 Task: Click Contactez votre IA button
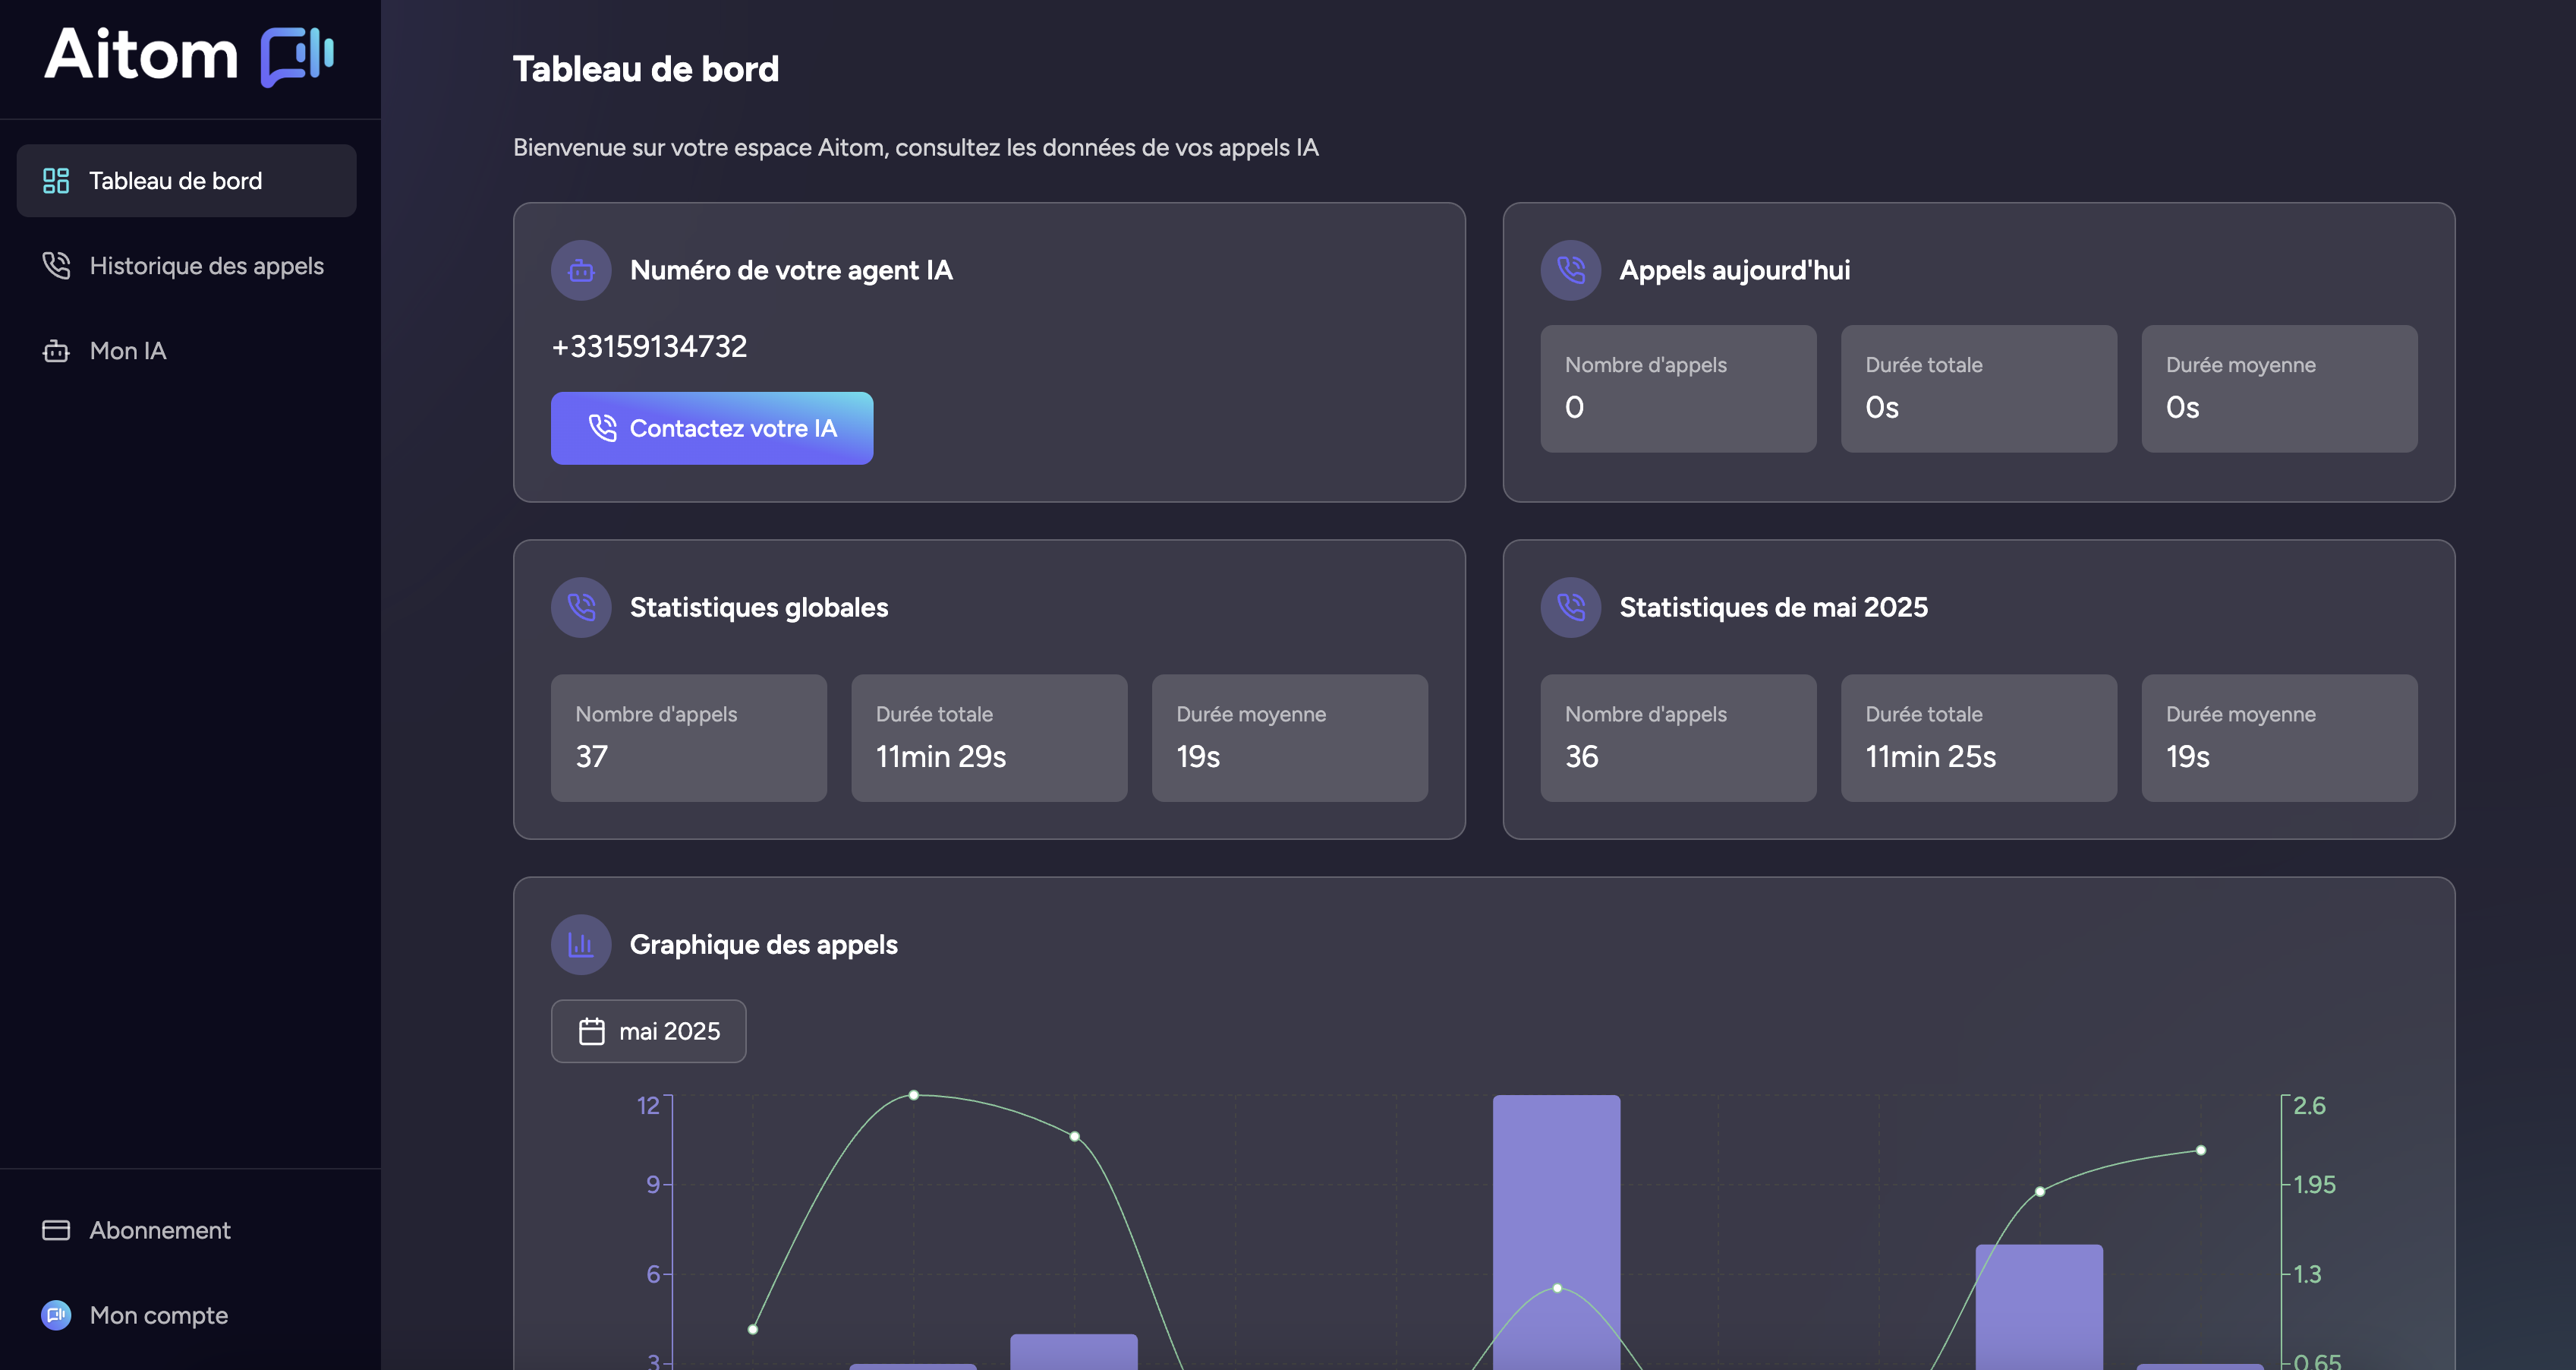pos(712,428)
